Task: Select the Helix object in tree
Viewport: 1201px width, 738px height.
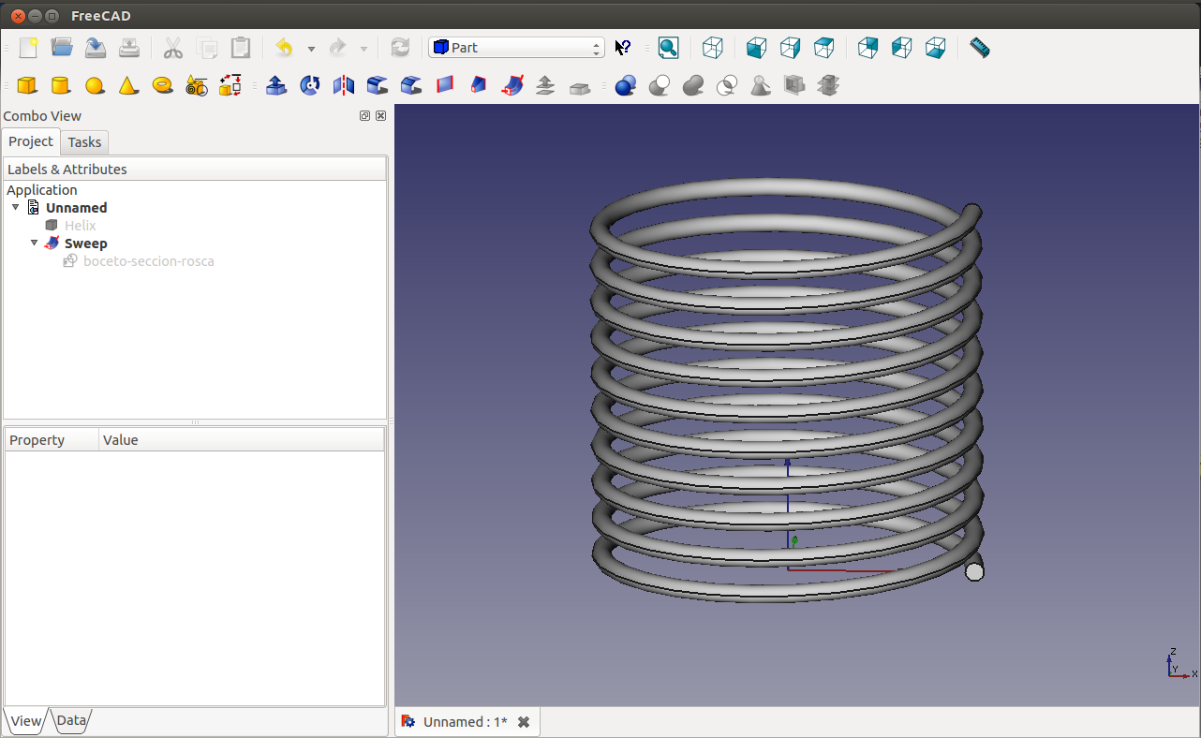Action: pyautogui.click(x=80, y=226)
